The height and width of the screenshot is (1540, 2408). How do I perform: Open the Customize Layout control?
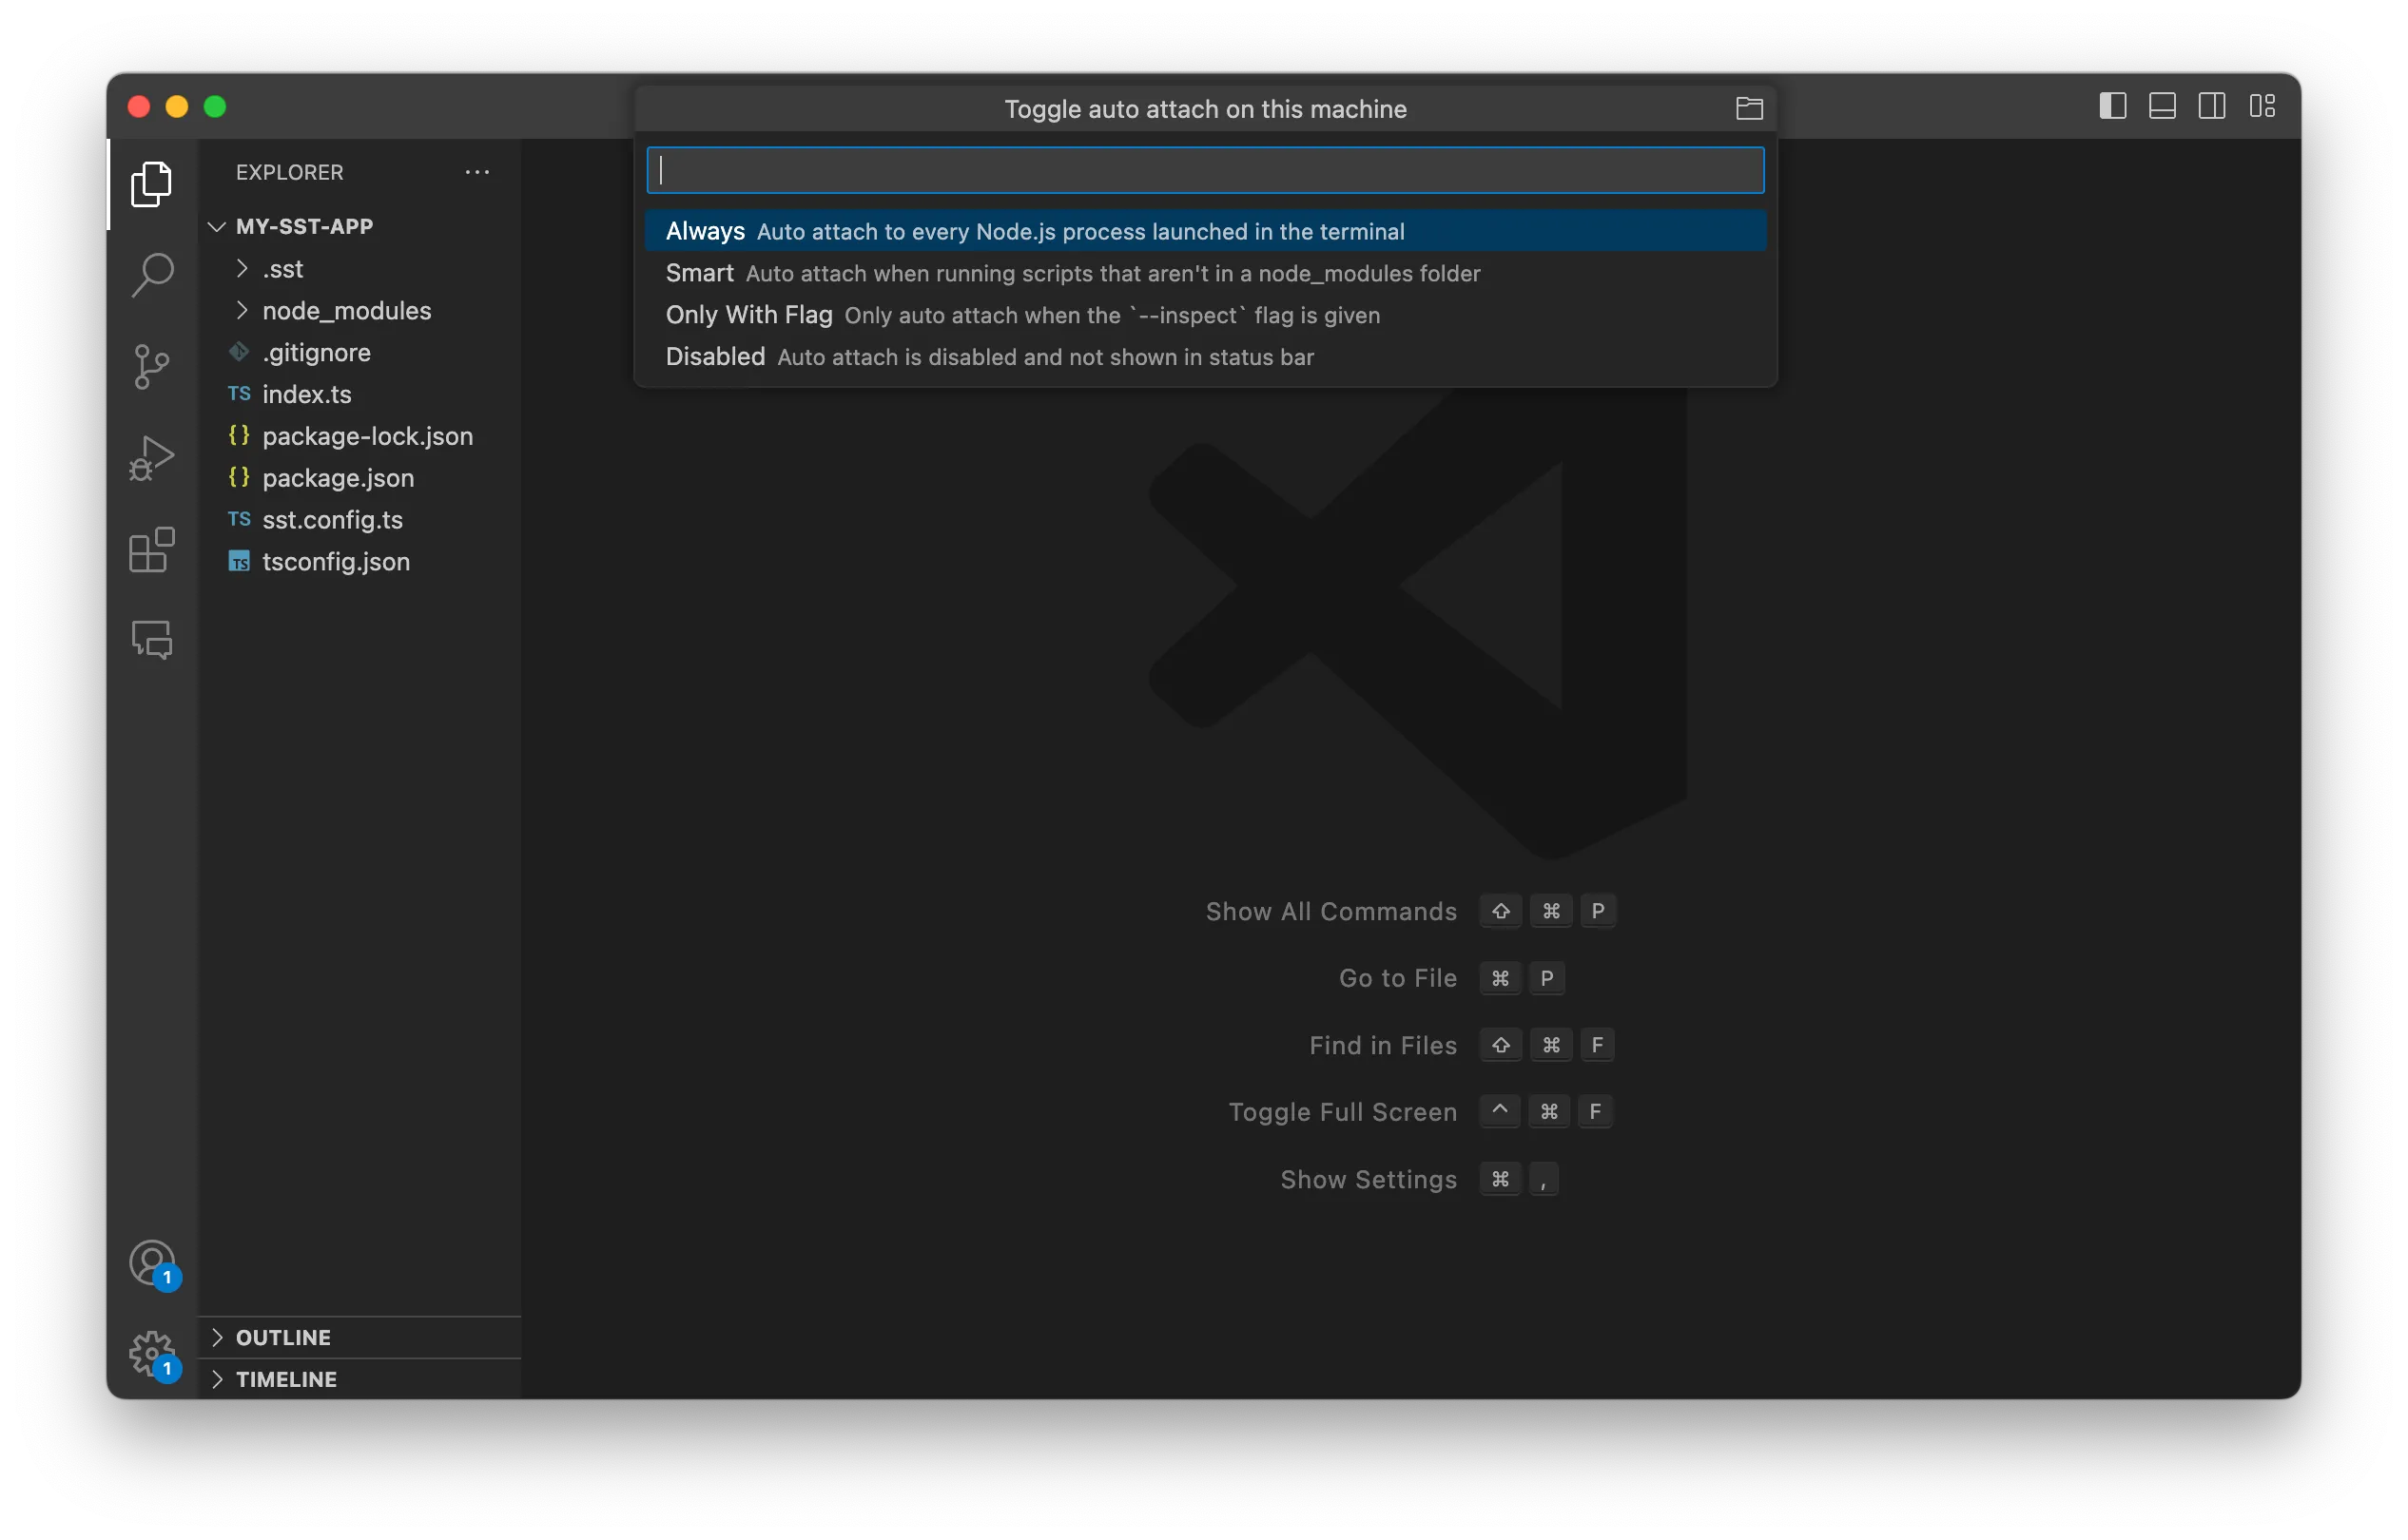[x=2262, y=105]
